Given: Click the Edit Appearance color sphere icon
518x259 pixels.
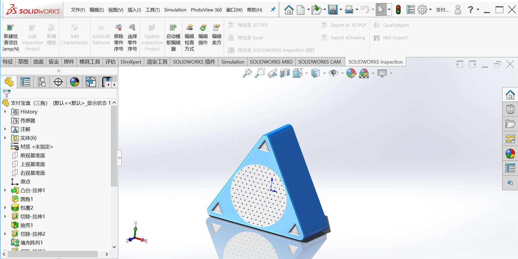Looking at the screenshot, I should [x=351, y=73].
